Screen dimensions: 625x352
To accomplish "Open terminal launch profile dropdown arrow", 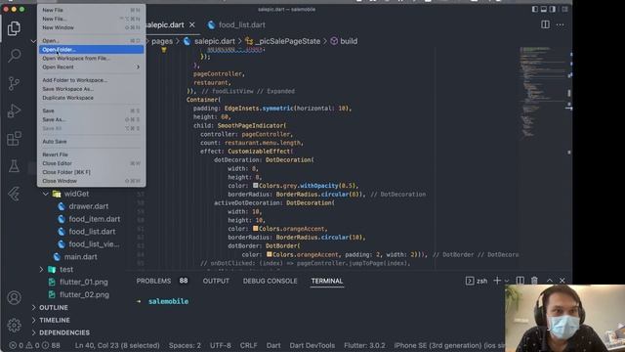I will 507,281.
